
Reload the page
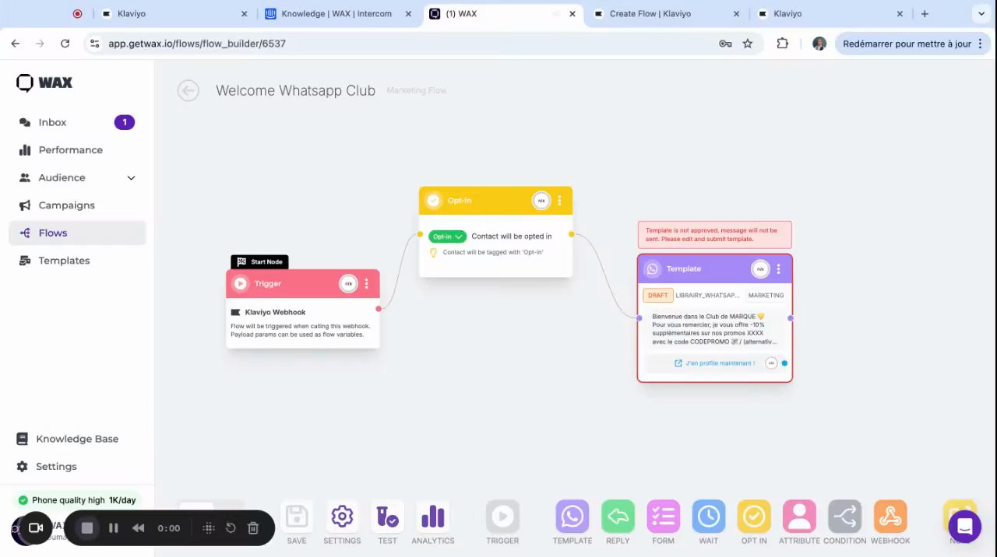pyautogui.click(x=65, y=44)
